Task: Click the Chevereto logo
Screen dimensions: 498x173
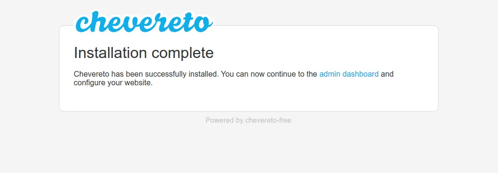Action: [x=144, y=21]
